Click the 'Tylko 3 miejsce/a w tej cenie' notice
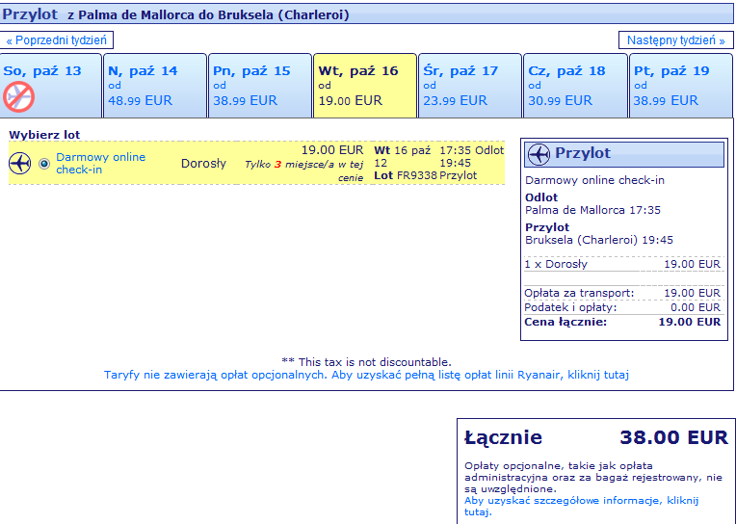 point(304,170)
